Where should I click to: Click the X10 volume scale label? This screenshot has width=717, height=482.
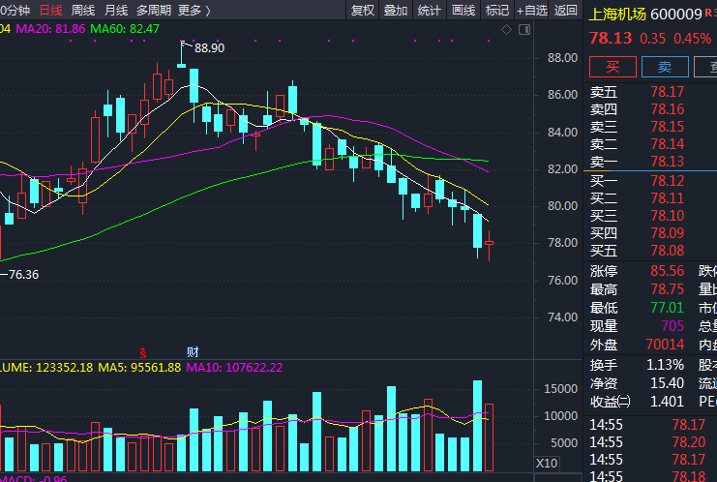pos(546,463)
